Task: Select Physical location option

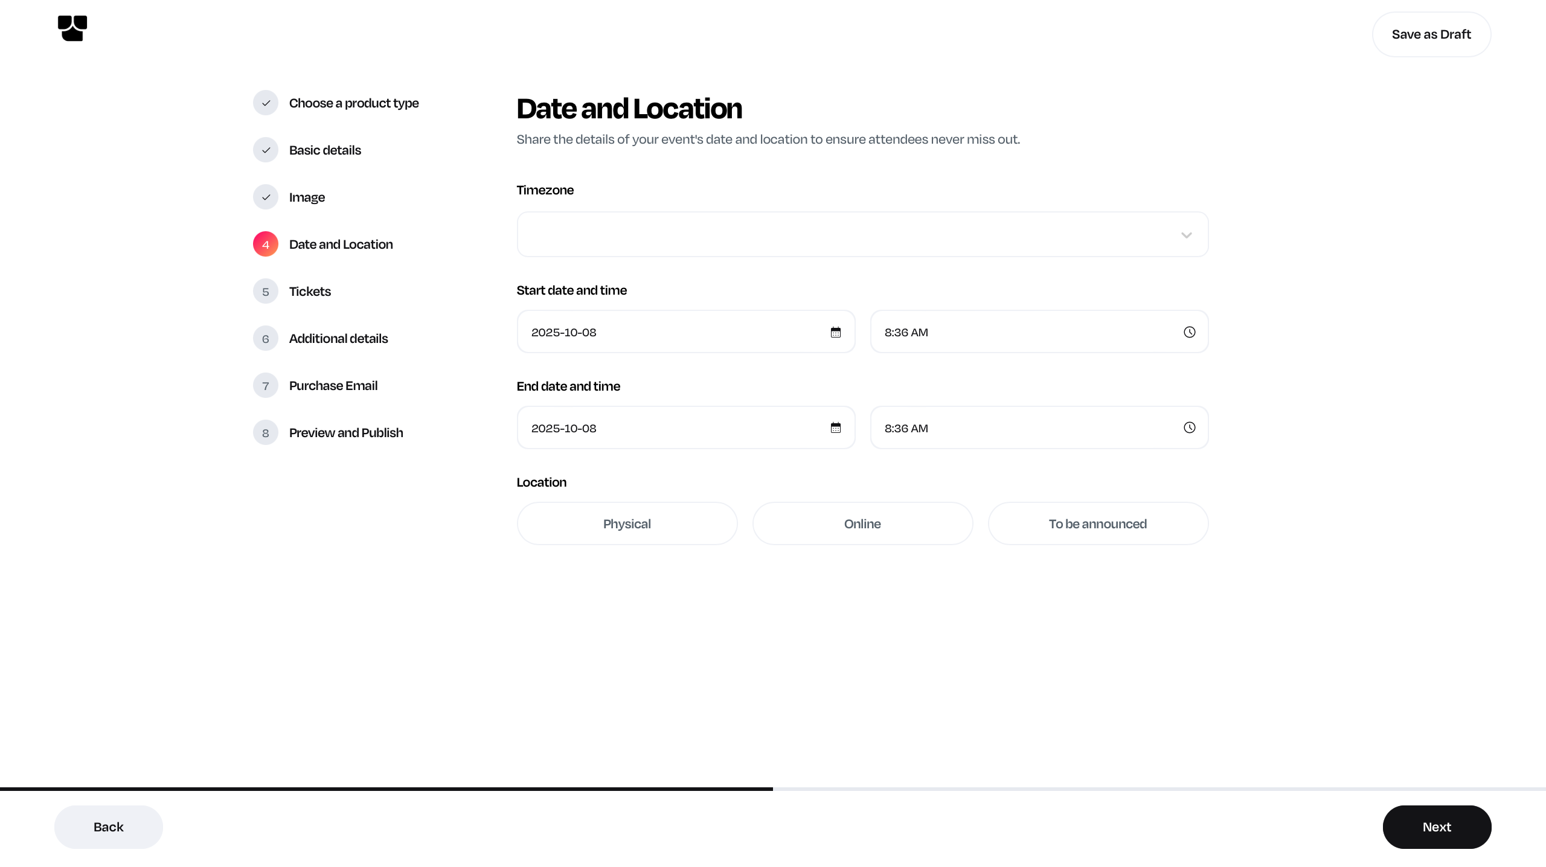Action: (x=627, y=523)
